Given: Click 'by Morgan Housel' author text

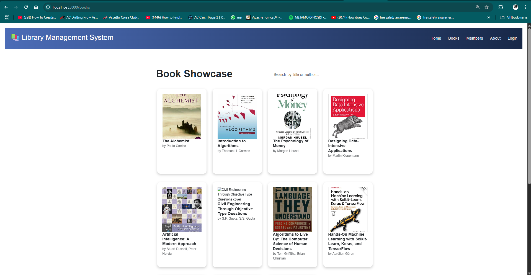Looking at the screenshot, I should (286, 151).
